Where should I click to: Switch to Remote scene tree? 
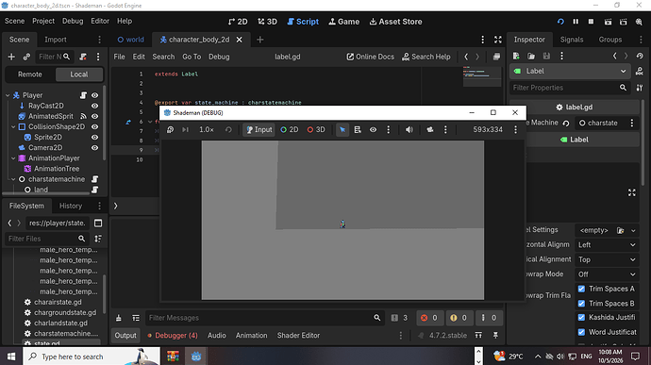click(30, 75)
